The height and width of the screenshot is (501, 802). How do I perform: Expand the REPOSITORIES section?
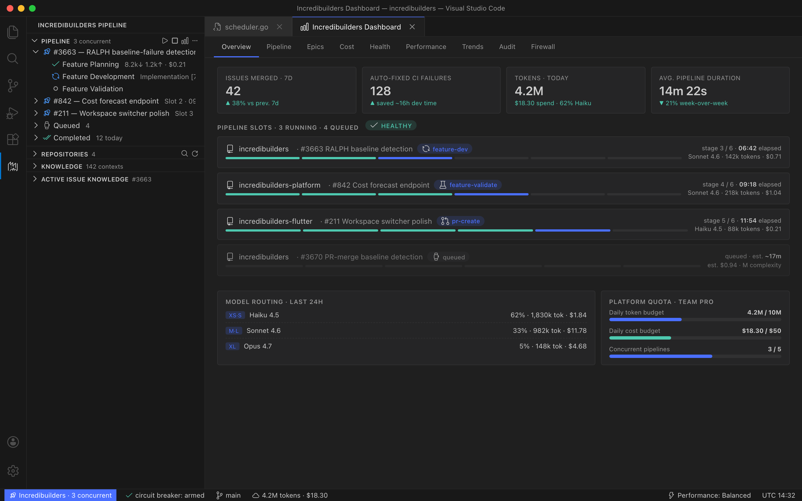[35, 154]
